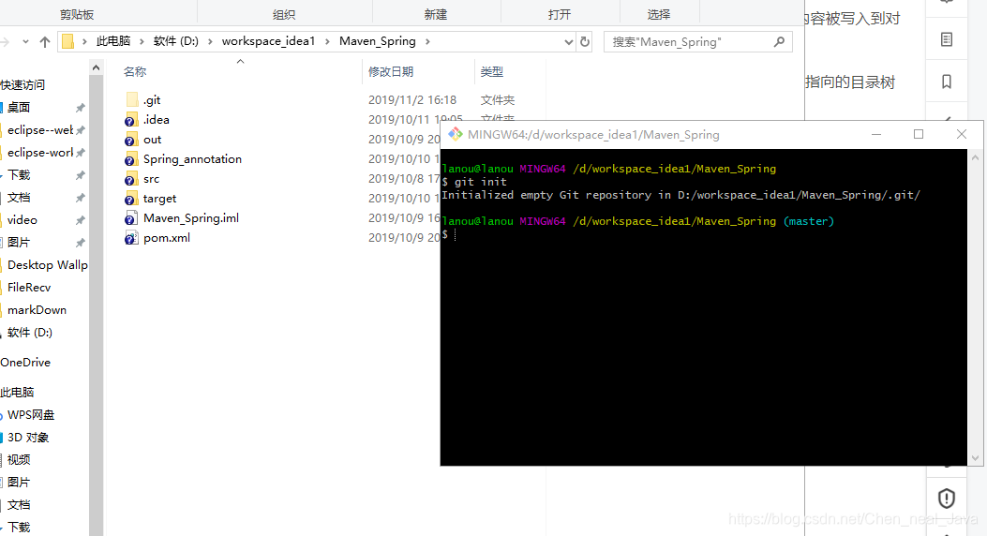
Task: Click the bookmark icon in browser sidebar
Action: (946, 82)
